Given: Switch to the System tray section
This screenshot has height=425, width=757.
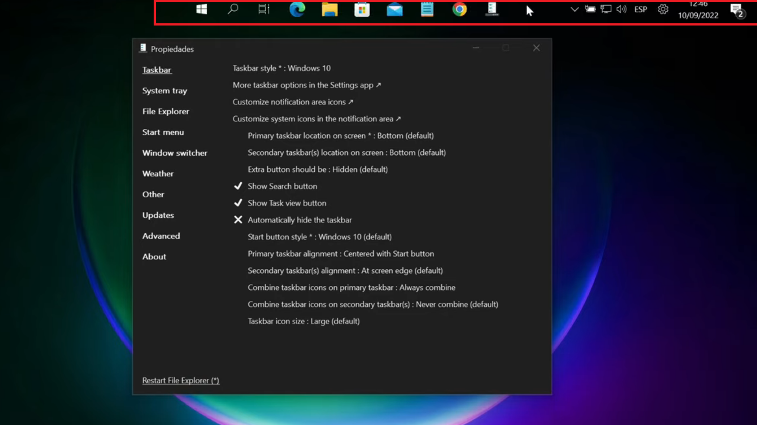Looking at the screenshot, I should click(164, 91).
